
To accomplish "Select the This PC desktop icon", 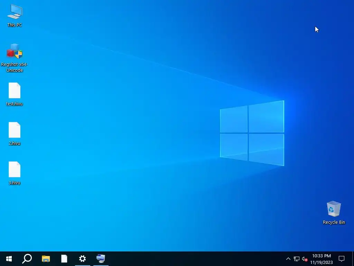I will click(15, 12).
